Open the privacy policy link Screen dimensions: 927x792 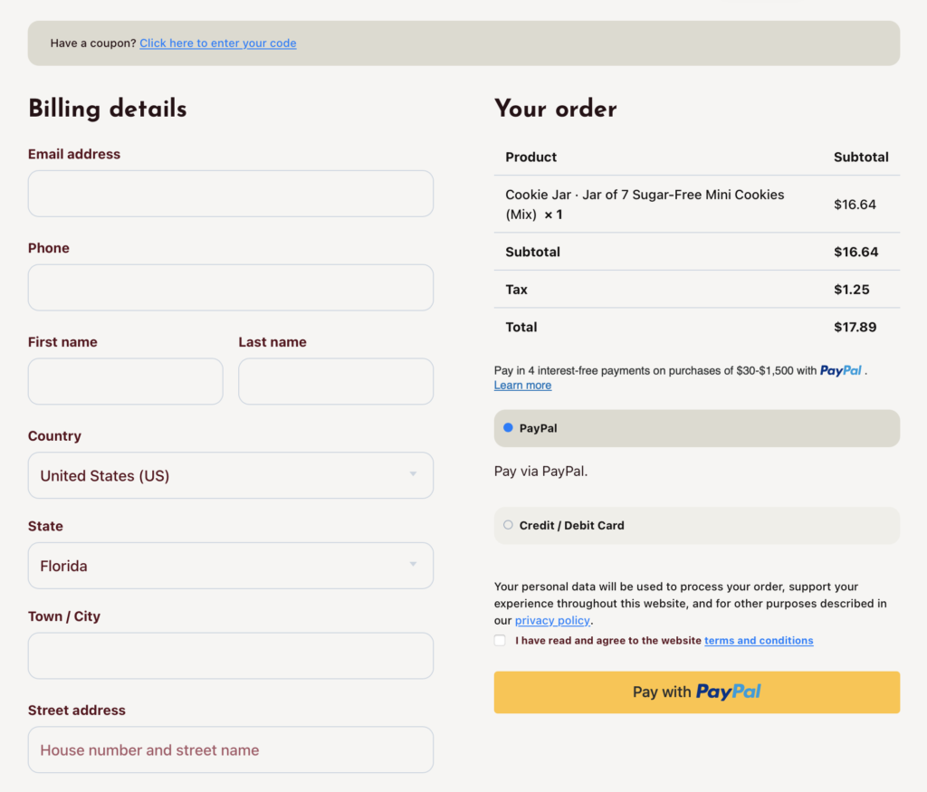[552, 621]
